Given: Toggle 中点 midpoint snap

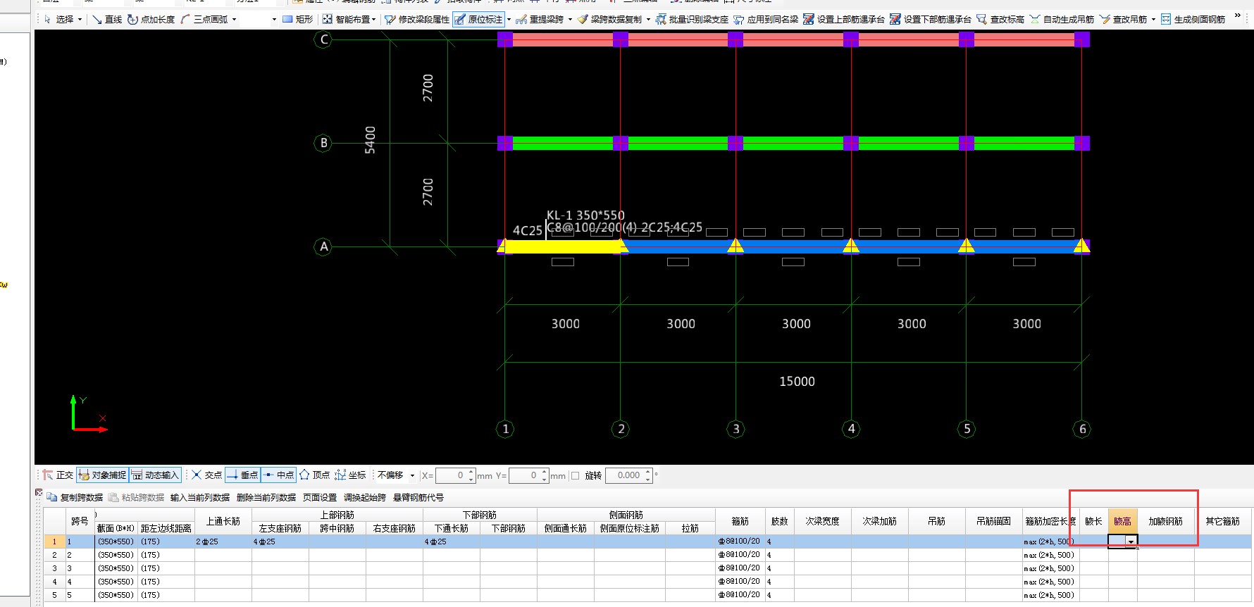Looking at the screenshot, I should tap(278, 475).
